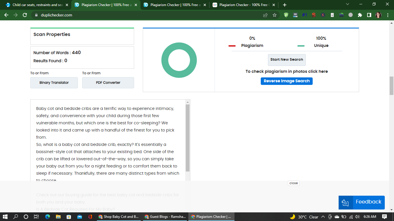Open Wi-Fi network settings in tray
Screen dimensions: 394x221
(x=351, y=217)
